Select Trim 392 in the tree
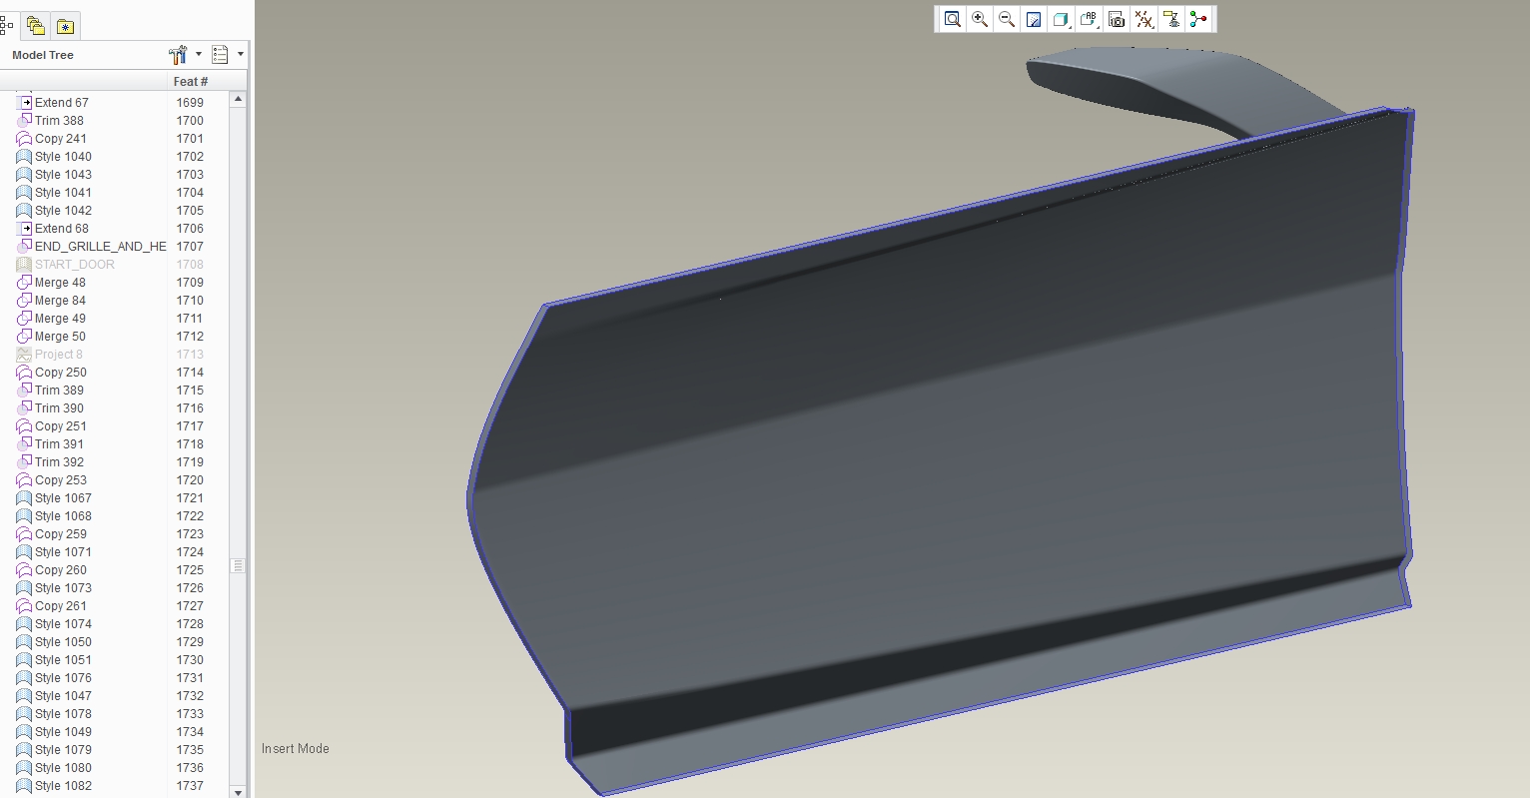Viewport: 1530px width, 798px height. [x=59, y=462]
